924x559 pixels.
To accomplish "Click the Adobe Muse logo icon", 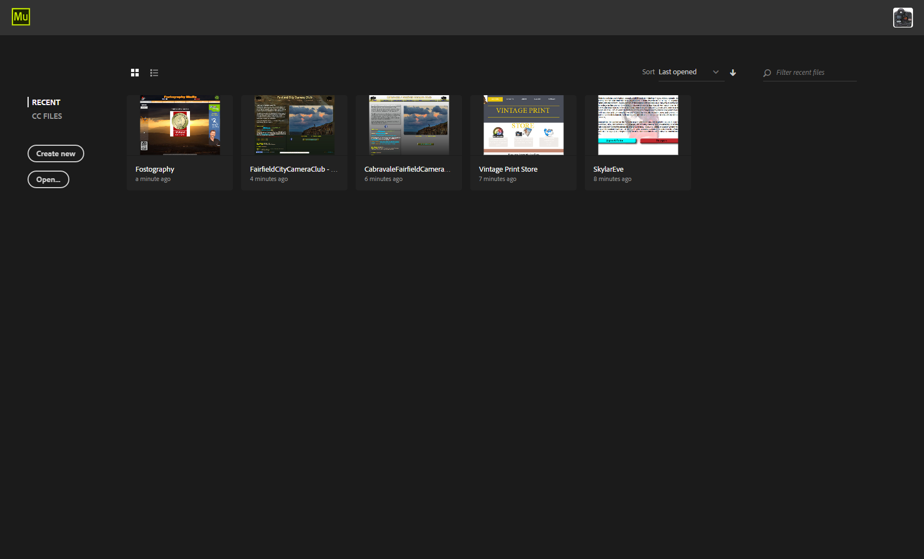I will 21,17.
